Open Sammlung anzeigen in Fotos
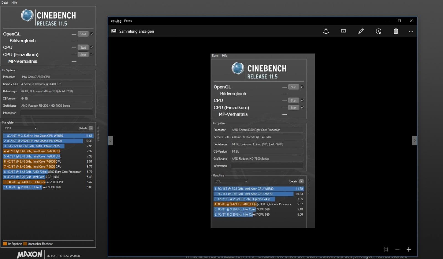 (x=136, y=31)
